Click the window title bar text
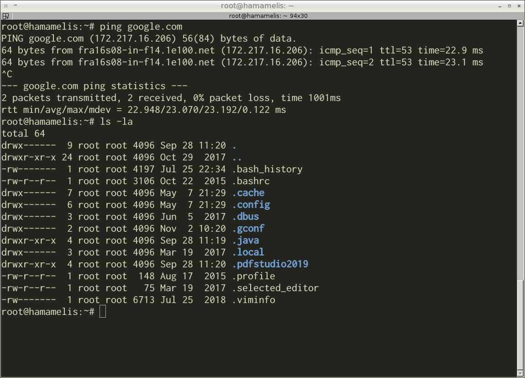The image size is (525, 378). 262,5
